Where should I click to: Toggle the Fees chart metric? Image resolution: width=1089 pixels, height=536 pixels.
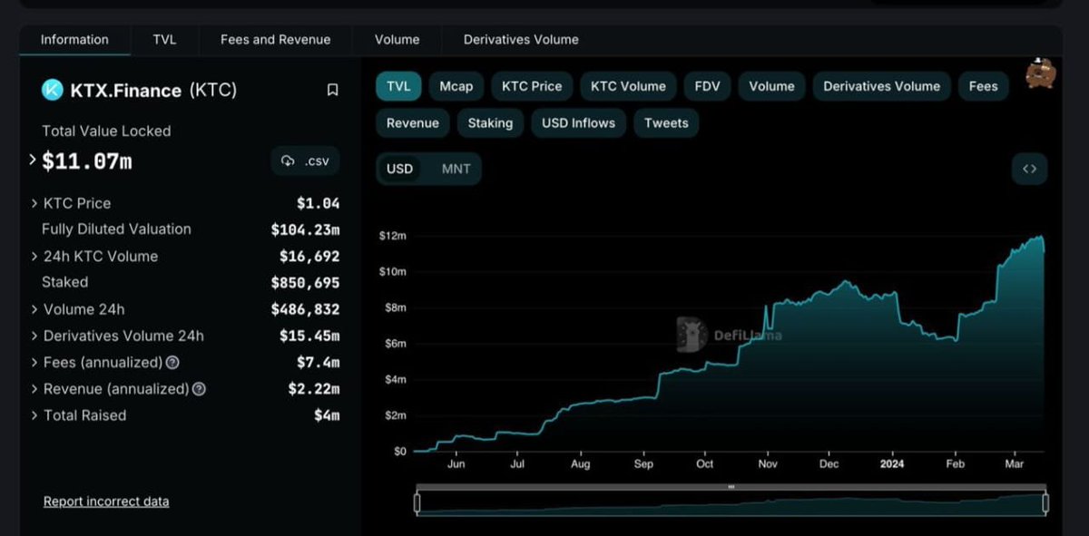(983, 86)
